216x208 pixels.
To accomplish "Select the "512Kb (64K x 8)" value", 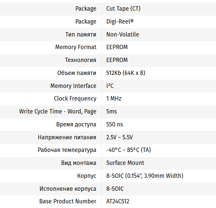I will tap(126, 73).
